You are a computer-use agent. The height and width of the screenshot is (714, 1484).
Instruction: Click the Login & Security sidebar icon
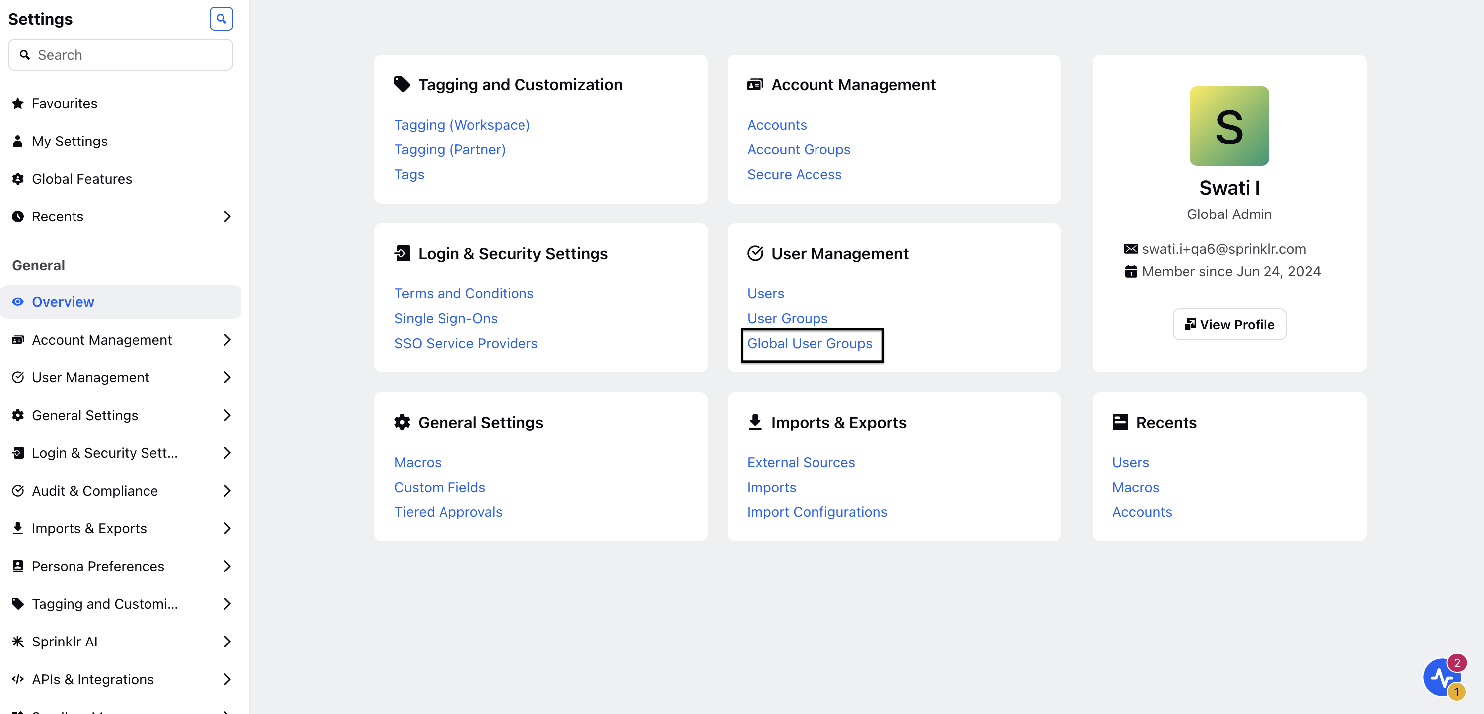(18, 453)
